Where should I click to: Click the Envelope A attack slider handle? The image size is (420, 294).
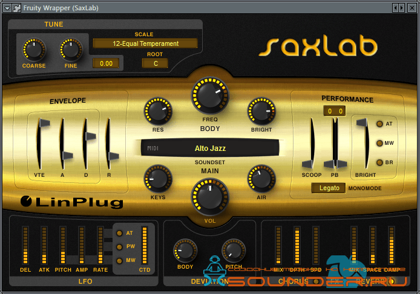pos(68,155)
